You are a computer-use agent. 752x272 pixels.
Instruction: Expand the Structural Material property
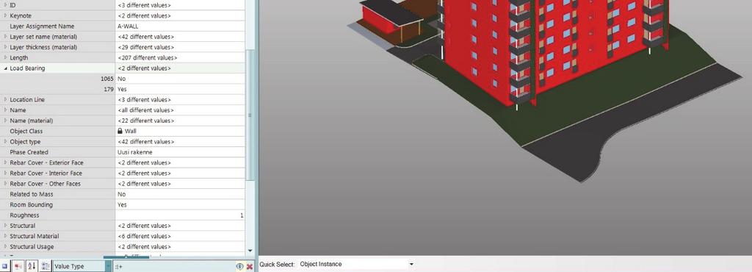click(x=6, y=236)
